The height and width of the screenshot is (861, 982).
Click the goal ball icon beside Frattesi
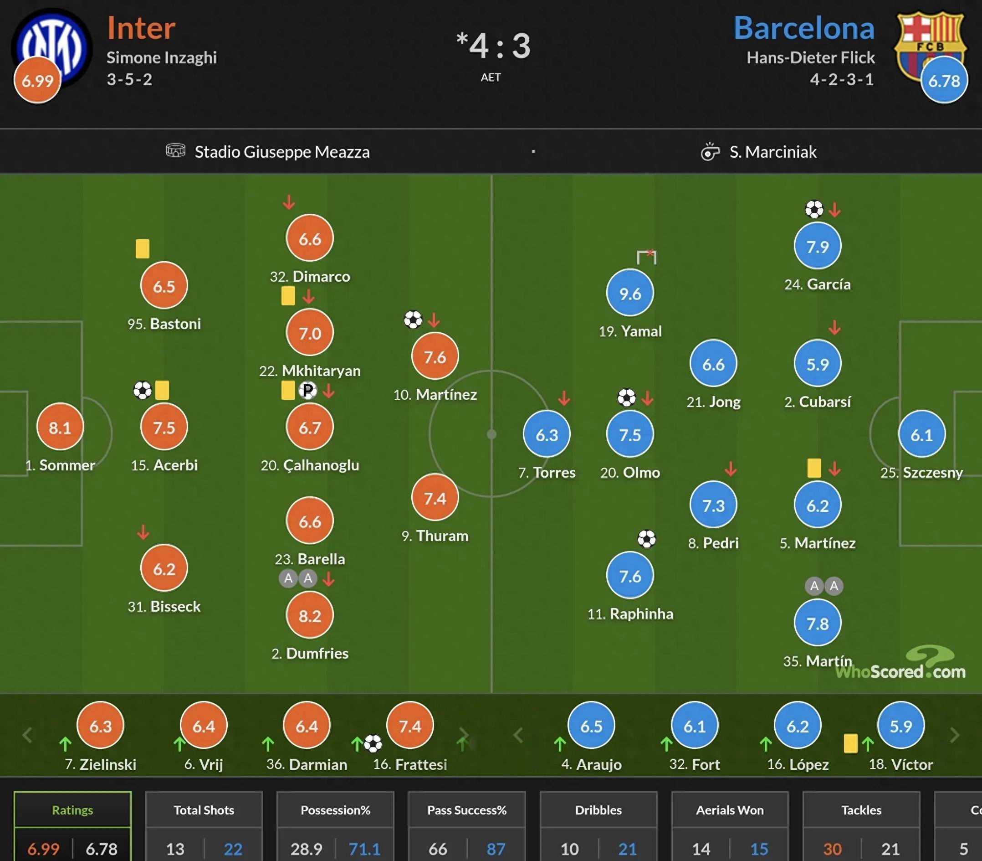373,744
